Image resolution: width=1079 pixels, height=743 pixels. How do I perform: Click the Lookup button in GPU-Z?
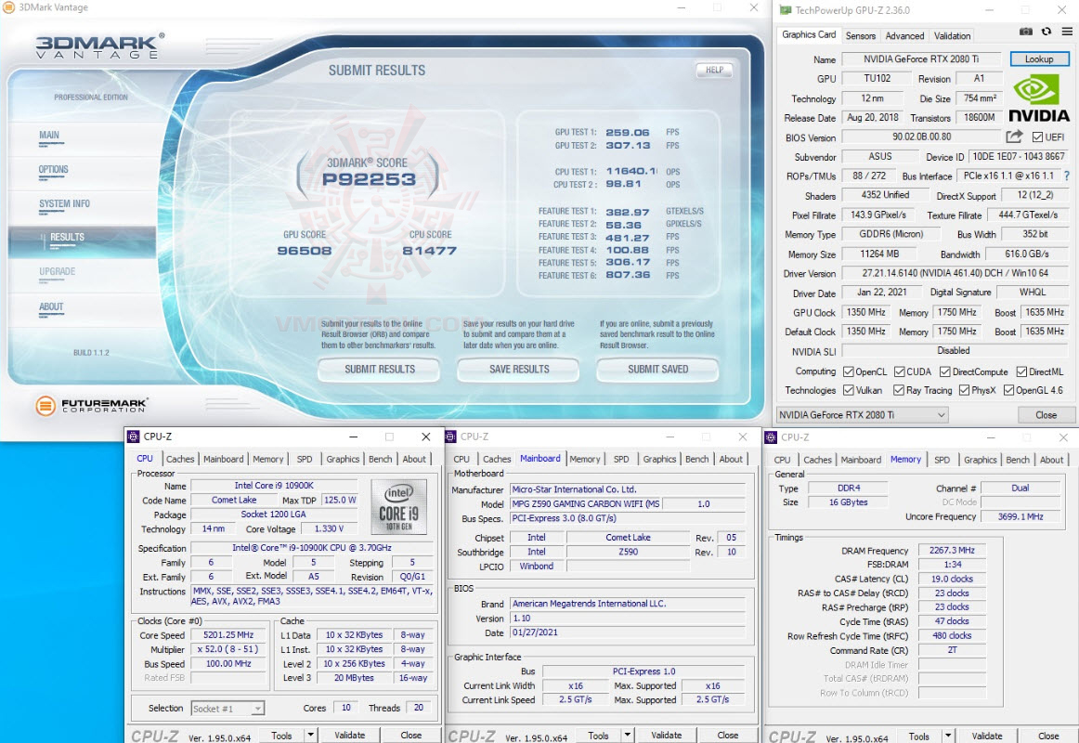click(x=1039, y=59)
